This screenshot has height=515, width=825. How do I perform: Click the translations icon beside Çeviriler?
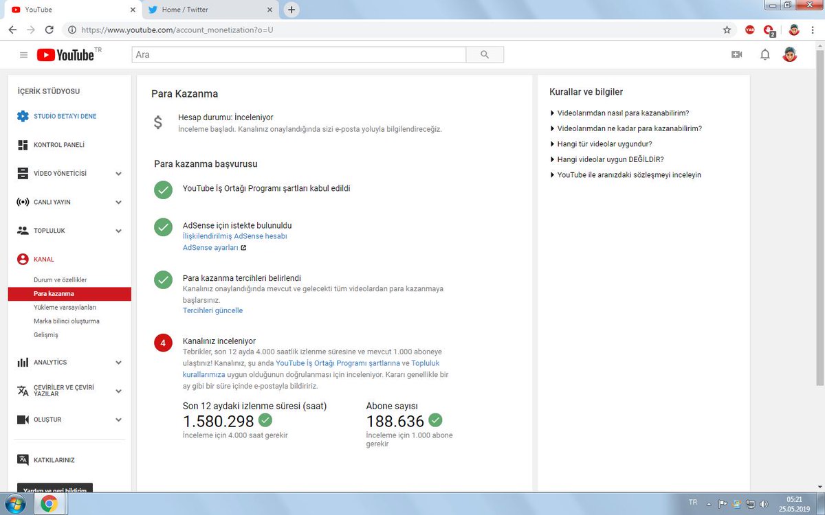point(23,391)
